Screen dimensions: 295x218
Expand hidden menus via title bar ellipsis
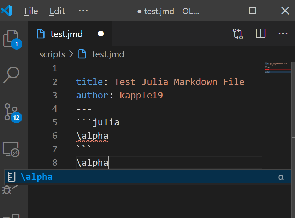click(83, 11)
